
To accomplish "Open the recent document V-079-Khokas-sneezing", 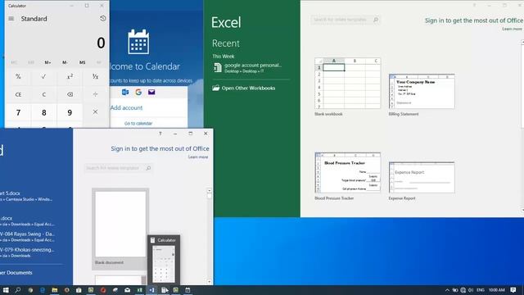I will (27, 252).
